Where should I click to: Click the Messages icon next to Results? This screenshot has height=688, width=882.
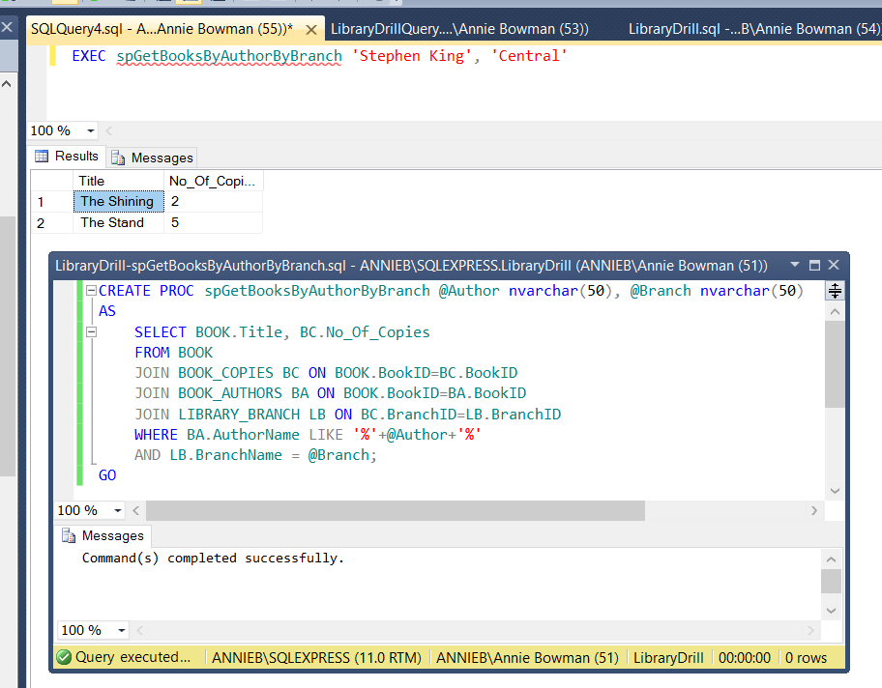pyautogui.click(x=118, y=158)
